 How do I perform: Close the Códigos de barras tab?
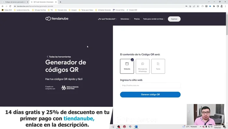(27, 2)
